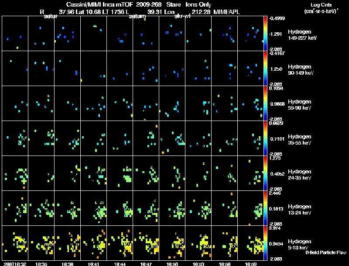The height and width of the screenshot is (266, 349).
Task: Click the '16:47' time axis label
Action: pyautogui.click(x=146, y=264)
